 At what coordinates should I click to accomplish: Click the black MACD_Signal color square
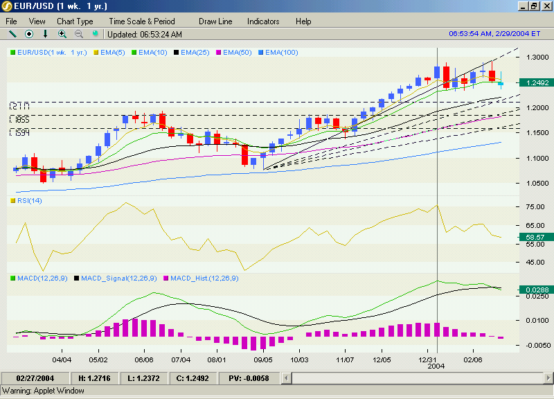77,278
